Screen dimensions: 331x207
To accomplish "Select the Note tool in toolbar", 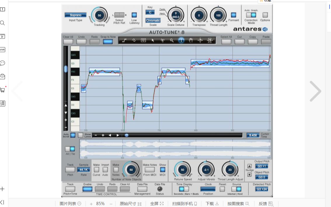I will pos(143,40).
